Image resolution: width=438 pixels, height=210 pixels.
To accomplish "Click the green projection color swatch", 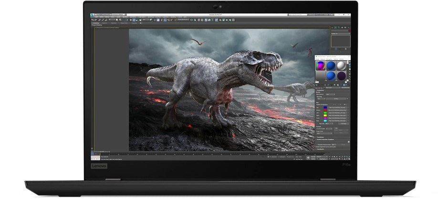I will (x=325, y=113).
